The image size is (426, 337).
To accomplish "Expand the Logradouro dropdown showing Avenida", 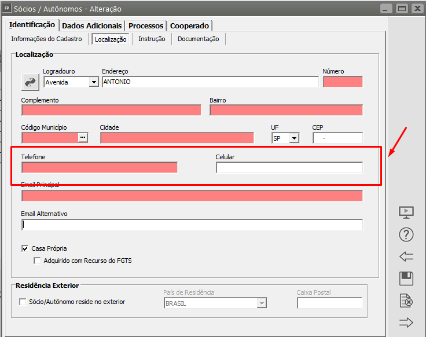I will point(94,82).
